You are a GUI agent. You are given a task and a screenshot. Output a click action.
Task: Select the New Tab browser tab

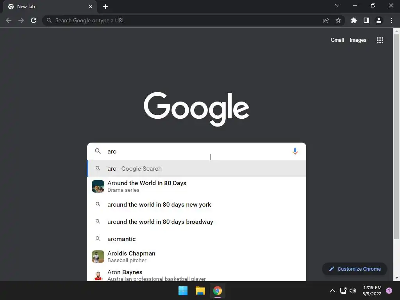tap(50, 7)
